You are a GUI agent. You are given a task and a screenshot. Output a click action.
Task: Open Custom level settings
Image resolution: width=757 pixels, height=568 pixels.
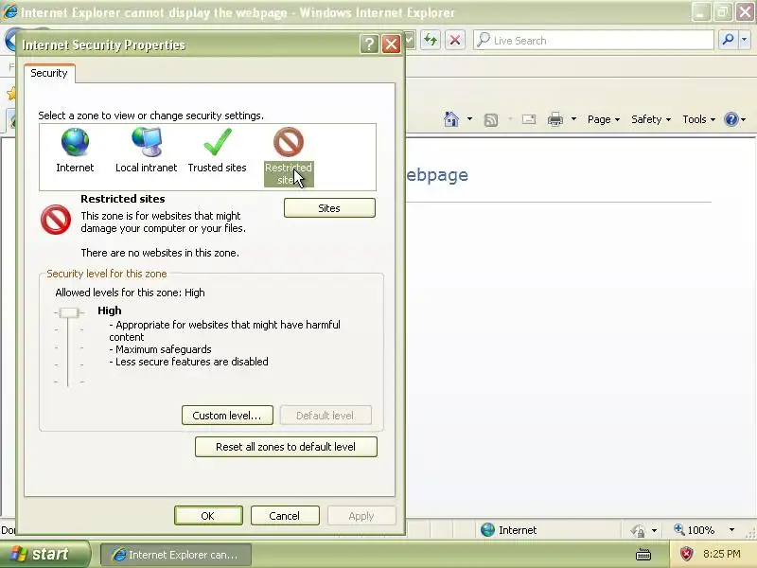point(227,416)
